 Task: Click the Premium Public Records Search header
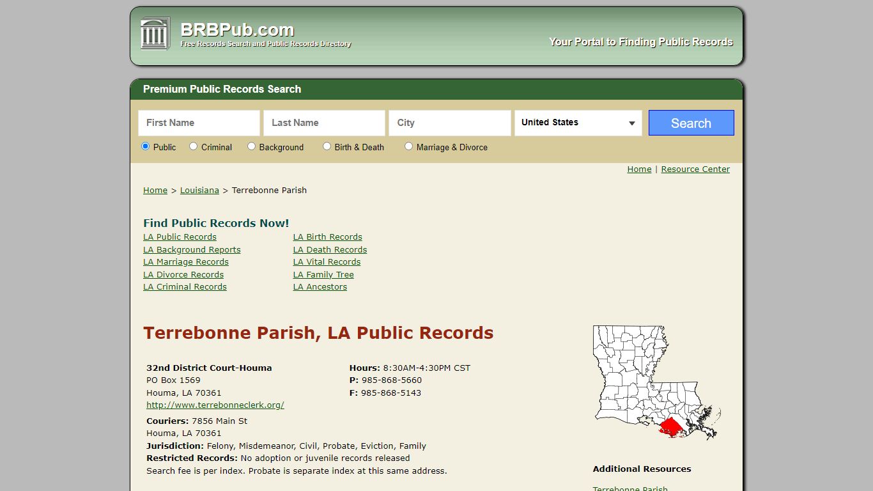(222, 90)
